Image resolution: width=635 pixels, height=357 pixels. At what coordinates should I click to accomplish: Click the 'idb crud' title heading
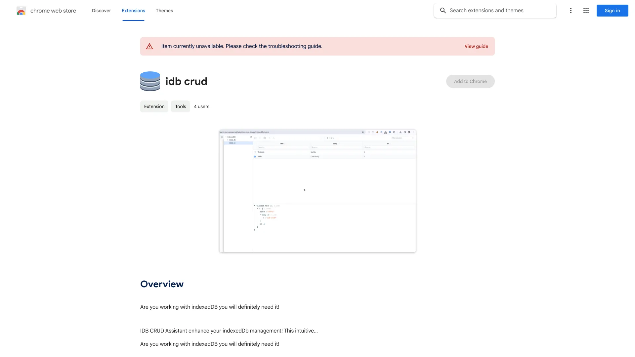click(186, 81)
